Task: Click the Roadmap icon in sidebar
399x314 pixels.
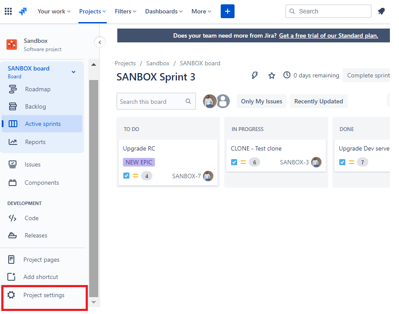Action: [x=13, y=89]
